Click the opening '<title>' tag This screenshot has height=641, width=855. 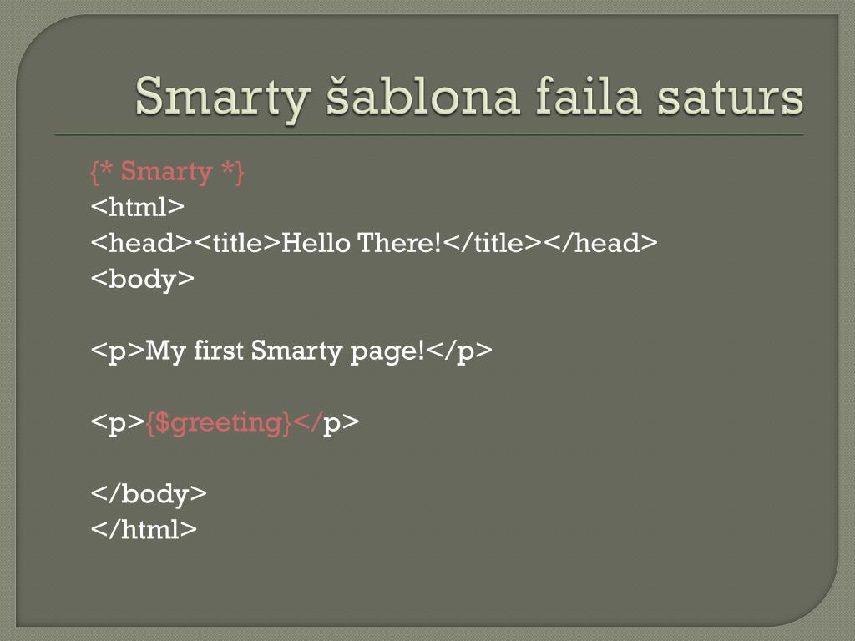[x=237, y=243]
